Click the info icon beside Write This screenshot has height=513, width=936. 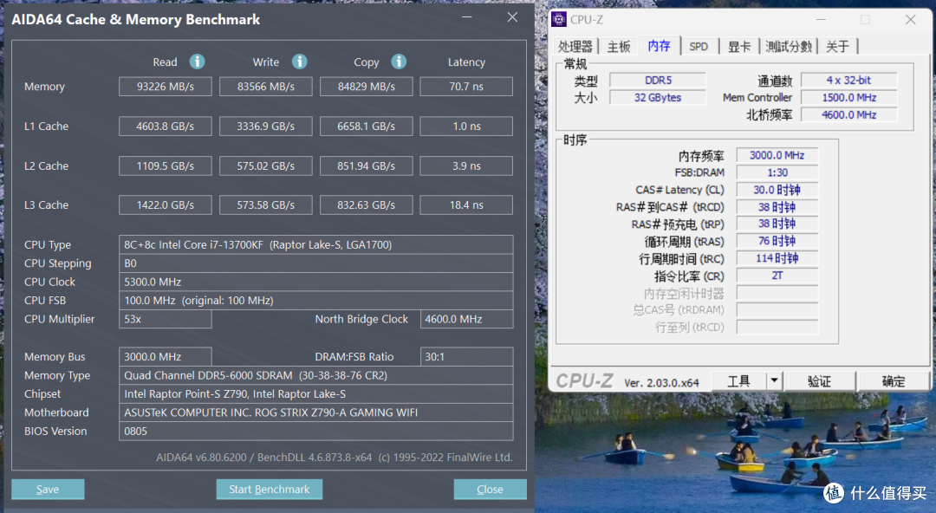(299, 62)
